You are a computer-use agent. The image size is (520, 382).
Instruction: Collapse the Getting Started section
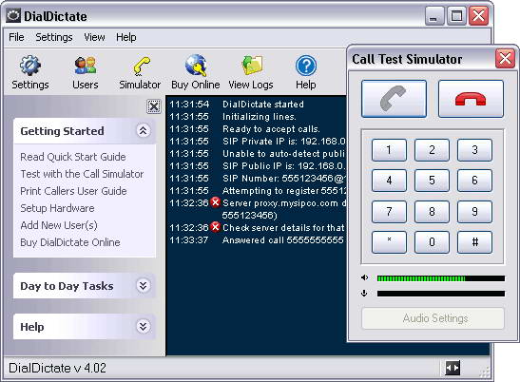pyautogui.click(x=143, y=130)
